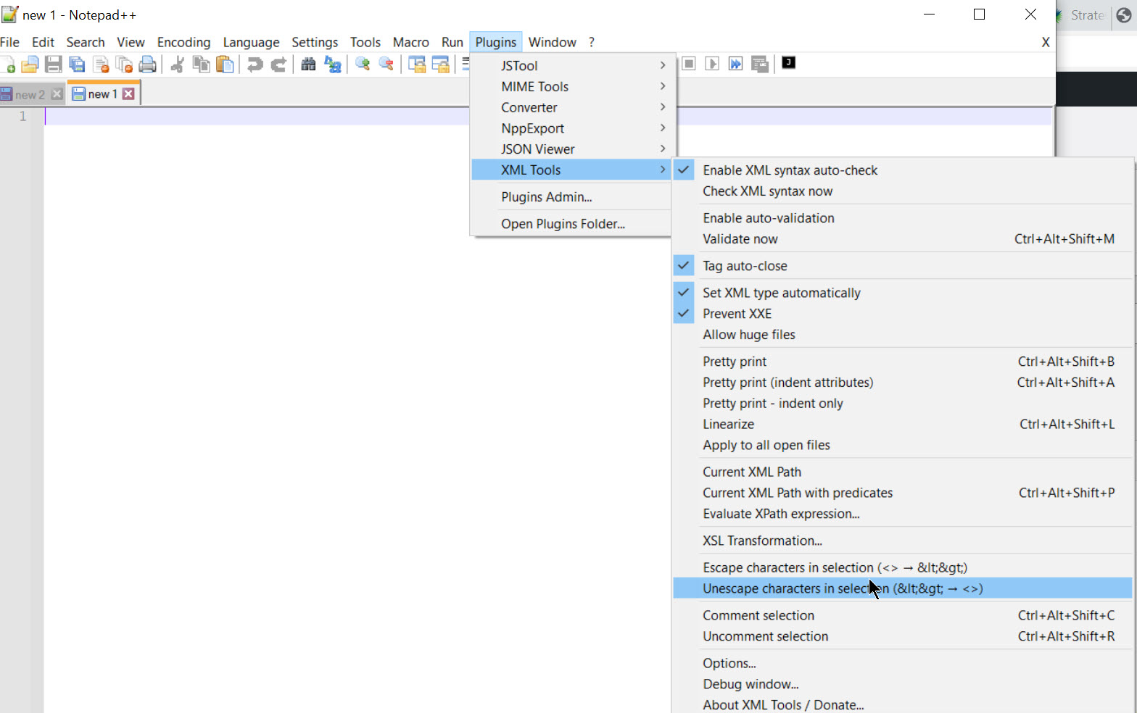The width and height of the screenshot is (1137, 713).
Task: Select Current XML Path with predicates
Action: pos(903,493)
